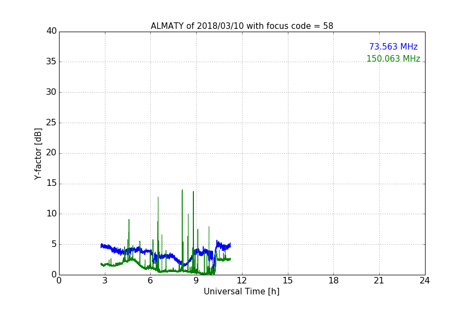Click the x-axis tick label 21
Image resolution: width=472 pixels, height=314 pixels.
(379, 281)
